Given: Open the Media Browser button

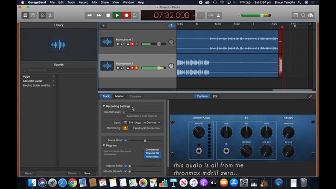Looking at the screenshot, I should coord(310,15).
